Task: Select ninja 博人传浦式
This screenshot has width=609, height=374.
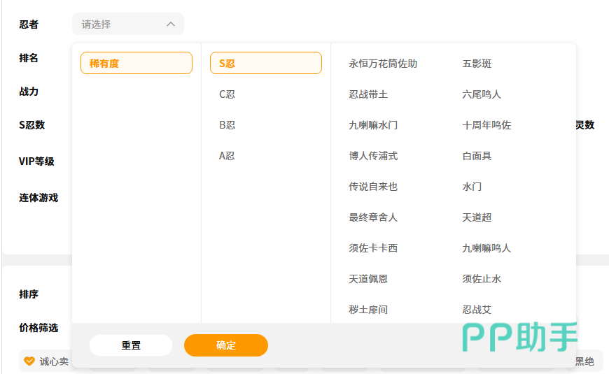Action: pyautogui.click(x=373, y=156)
